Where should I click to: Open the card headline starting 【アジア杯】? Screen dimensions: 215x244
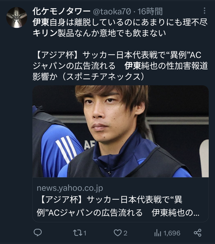(x=118, y=206)
